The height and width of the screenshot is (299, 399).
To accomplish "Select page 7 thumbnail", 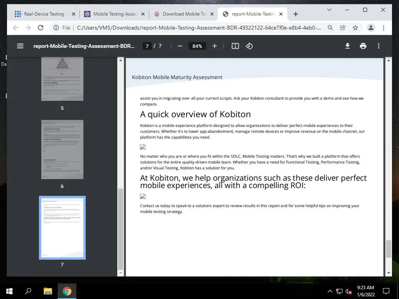I will [x=62, y=227].
